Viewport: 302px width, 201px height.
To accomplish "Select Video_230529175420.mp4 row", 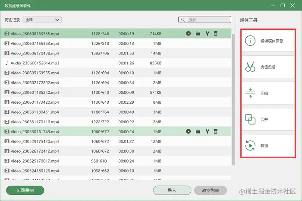I will point(116,141).
